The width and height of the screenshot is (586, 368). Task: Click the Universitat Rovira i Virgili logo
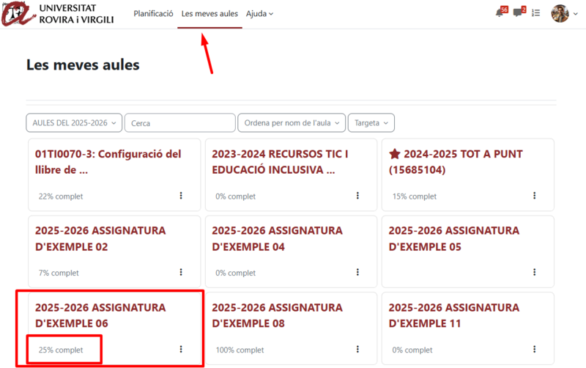[x=57, y=13]
